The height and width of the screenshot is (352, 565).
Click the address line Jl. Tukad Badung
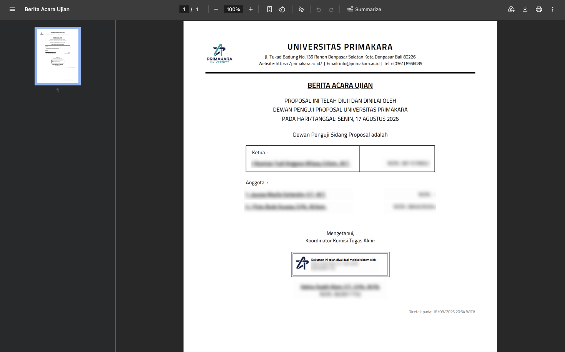pos(340,57)
